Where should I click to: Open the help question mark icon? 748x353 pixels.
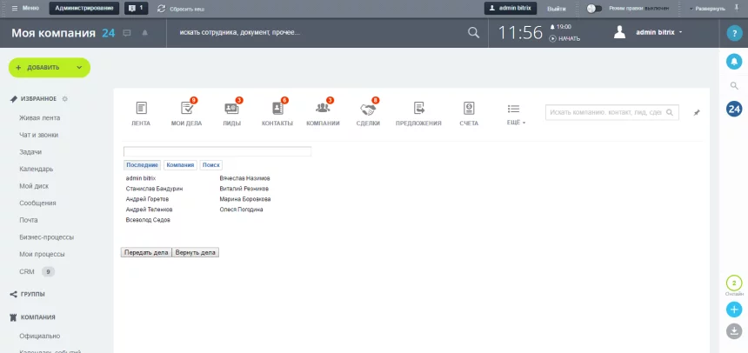734,33
